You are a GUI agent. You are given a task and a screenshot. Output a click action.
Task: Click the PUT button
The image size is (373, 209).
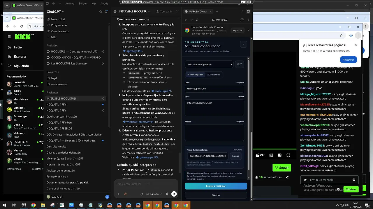pyautogui.click(x=240, y=64)
